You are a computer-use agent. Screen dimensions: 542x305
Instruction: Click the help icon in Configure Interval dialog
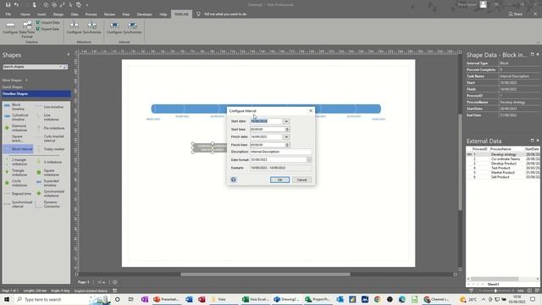tap(234, 180)
